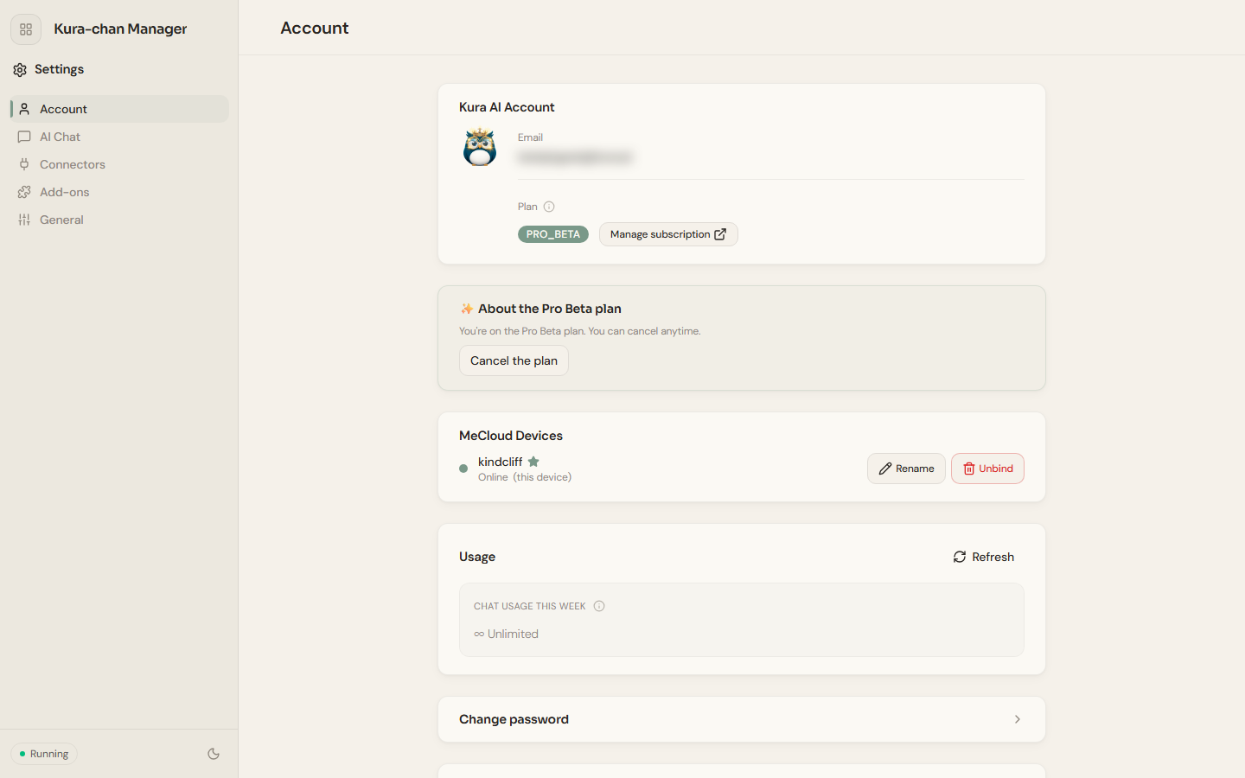Switch to General settings
Image resolution: width=1245 pixels, height=778 pixels.
point(119,220)
